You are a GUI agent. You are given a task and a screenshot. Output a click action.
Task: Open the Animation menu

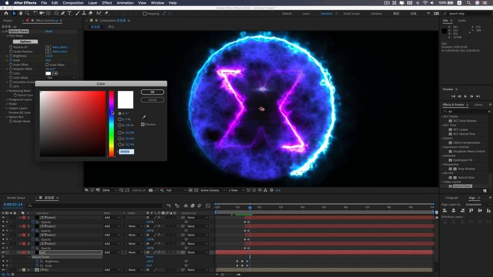click(125, 3)
